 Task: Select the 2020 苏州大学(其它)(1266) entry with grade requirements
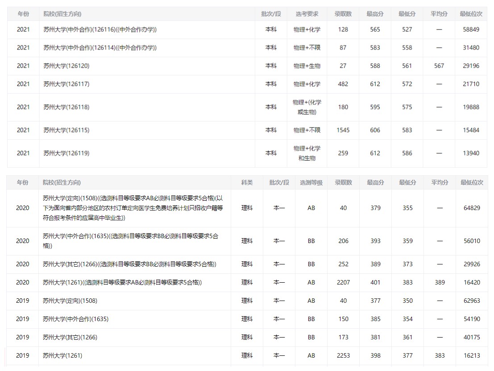(129, 264)
